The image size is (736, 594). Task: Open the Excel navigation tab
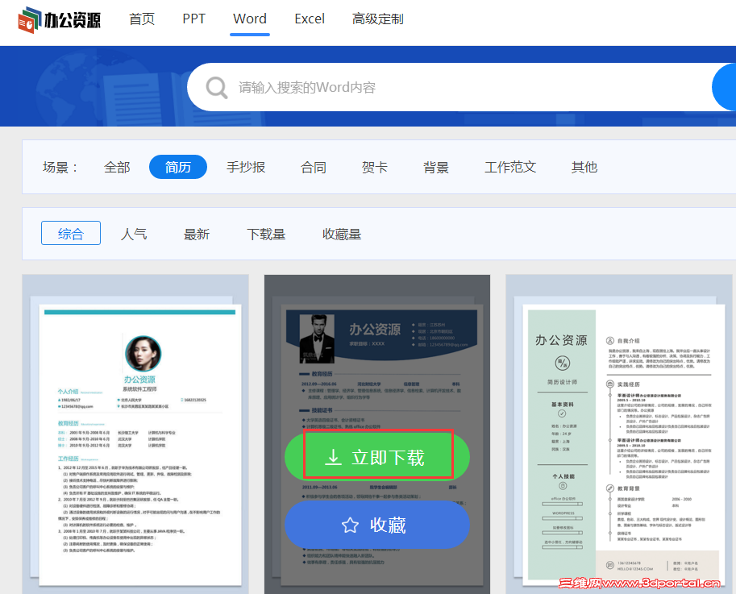(x=310, y=19)
